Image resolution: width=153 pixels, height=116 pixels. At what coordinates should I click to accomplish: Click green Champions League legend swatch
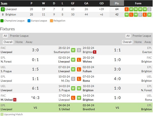(2, 21)
